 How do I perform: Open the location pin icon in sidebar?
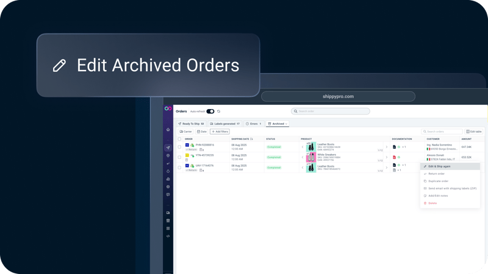(x=168, y=156)
